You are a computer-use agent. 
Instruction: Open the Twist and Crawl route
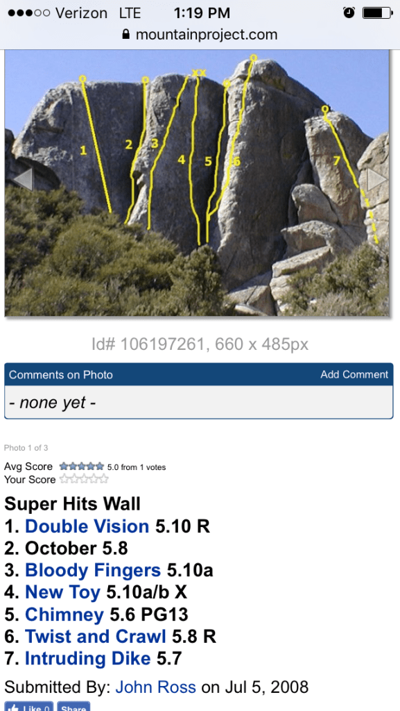pyautogui.click(x=96, y=637)
